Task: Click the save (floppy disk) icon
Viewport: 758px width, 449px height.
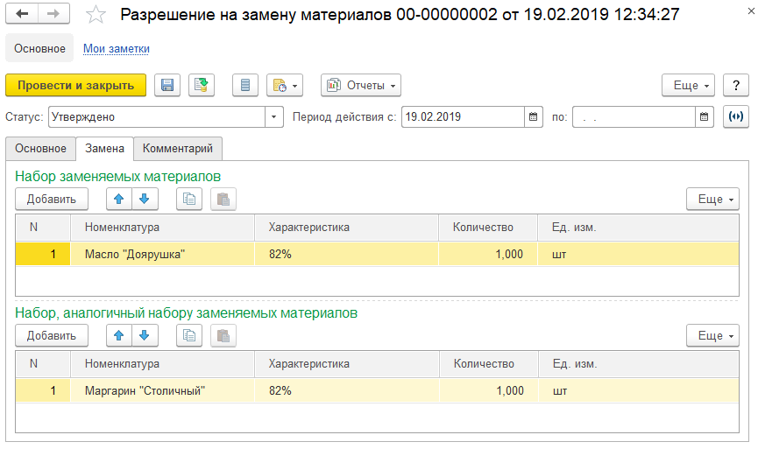Action: point(167,85)
